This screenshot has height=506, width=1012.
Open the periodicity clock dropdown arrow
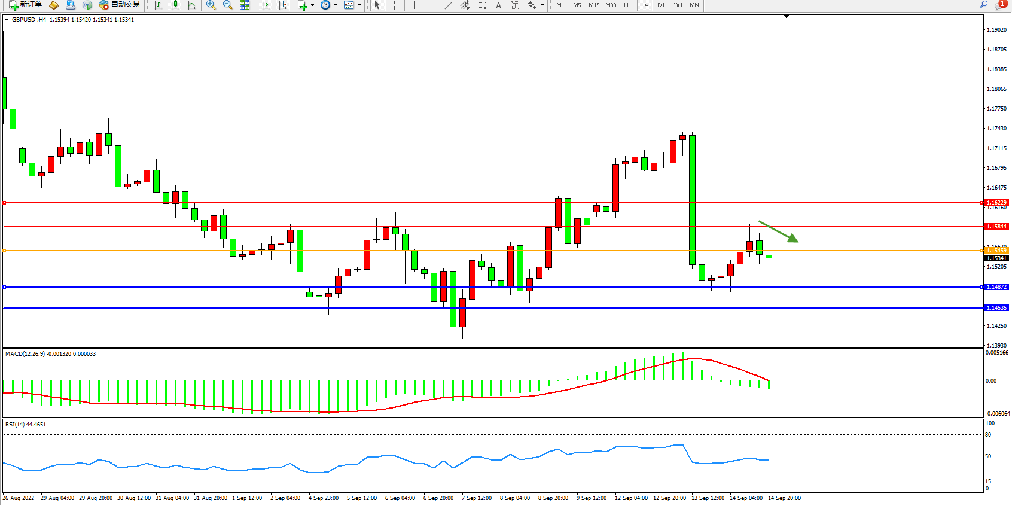336,5
